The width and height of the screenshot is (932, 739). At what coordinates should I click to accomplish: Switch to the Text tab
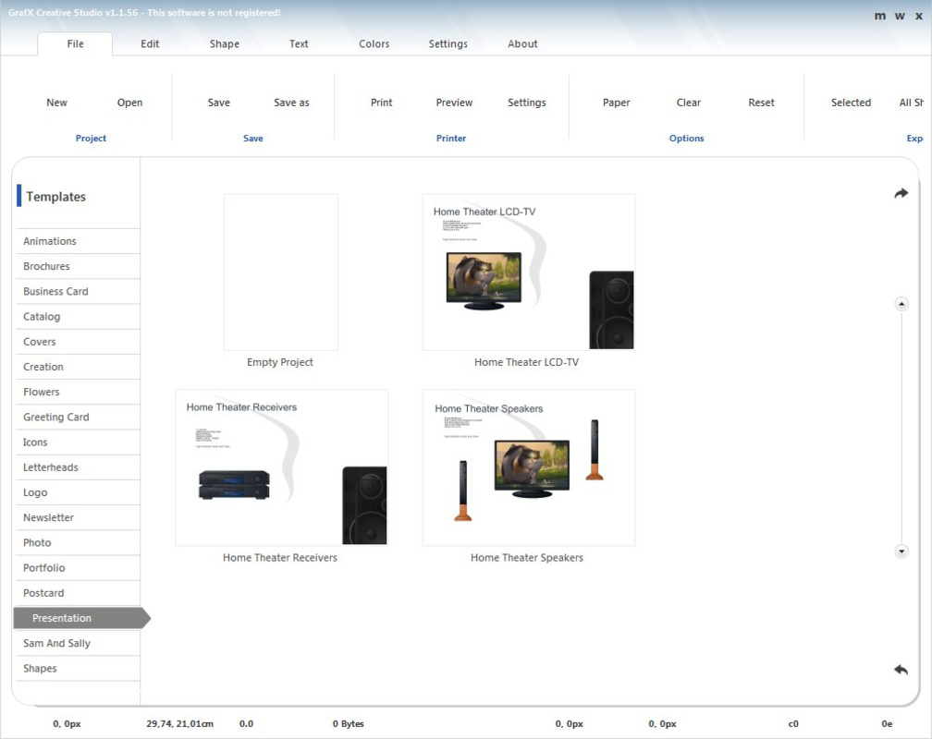click(299, 44)
